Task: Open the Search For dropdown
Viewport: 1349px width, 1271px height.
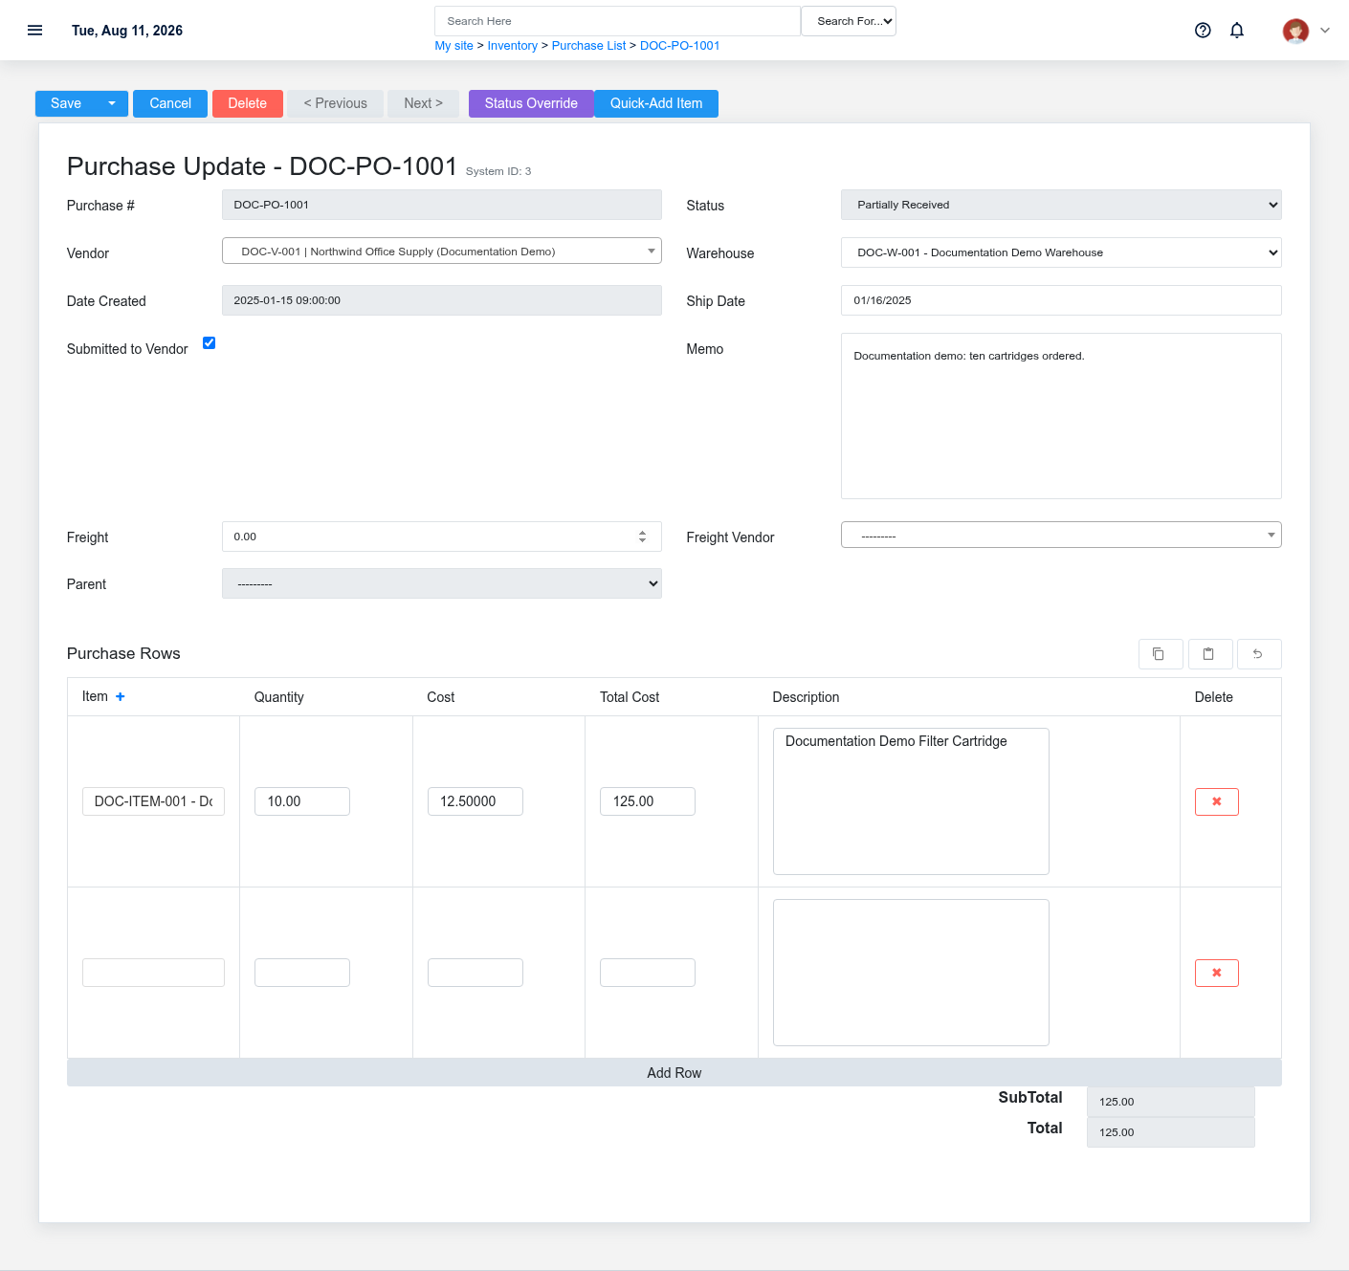Action: [849, 21]
